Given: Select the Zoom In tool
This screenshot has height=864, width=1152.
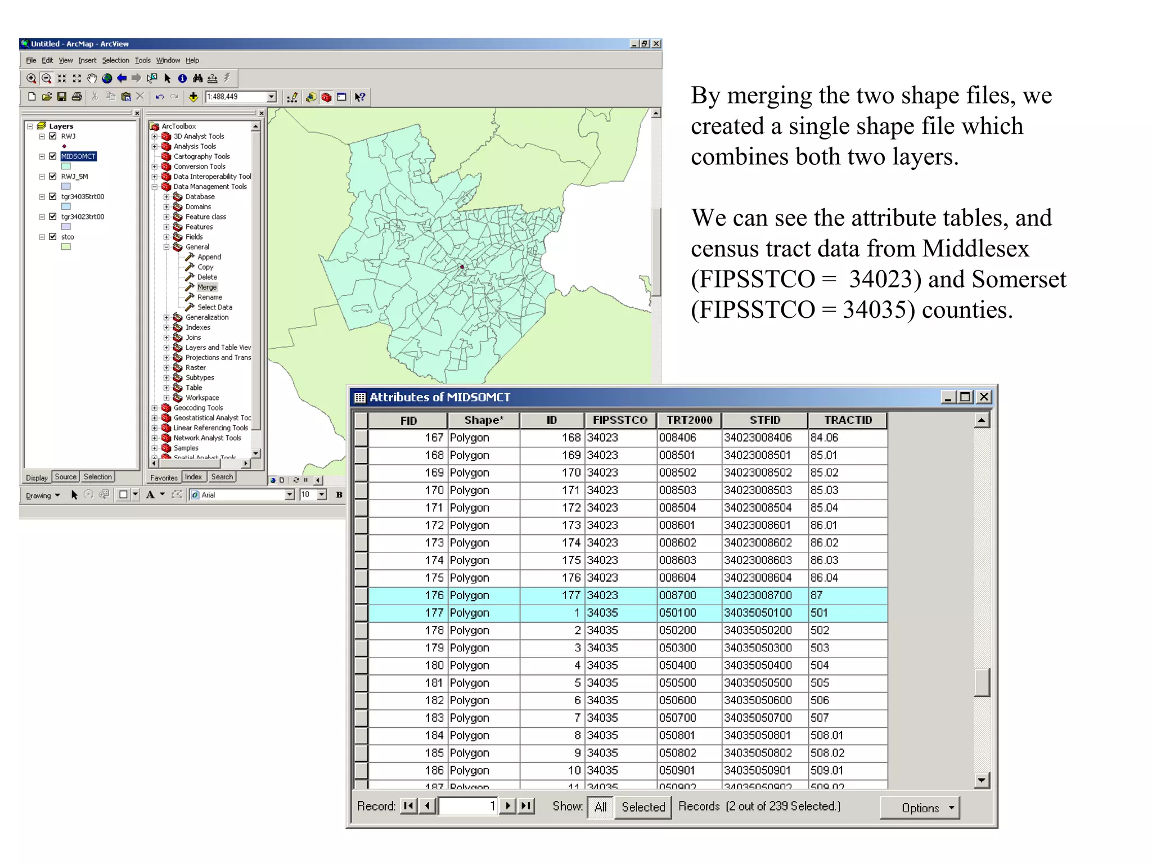Looking at the screenshot, I should coord(31,78).
